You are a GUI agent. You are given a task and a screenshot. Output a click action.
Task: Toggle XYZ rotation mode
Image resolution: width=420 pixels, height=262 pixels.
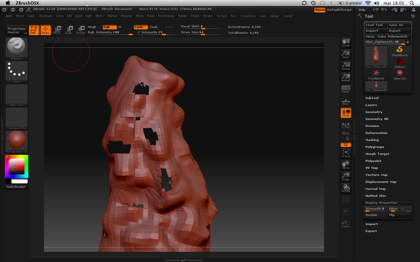[x=346, y=133]
